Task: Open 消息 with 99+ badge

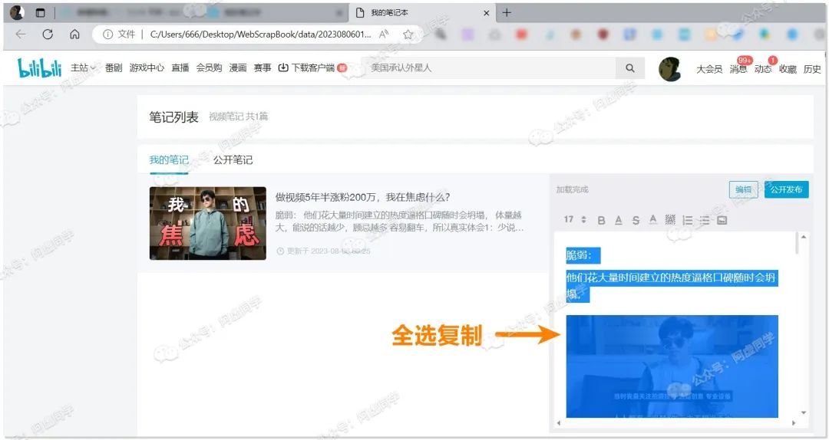Action: (x=738, y=67)
